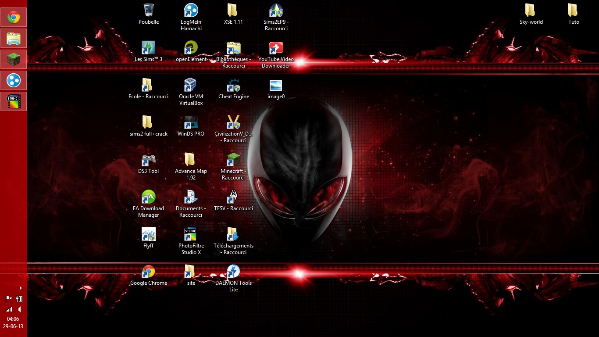Open Documents - Raccourci shortcut
Image resolution: width=599 pixels, height=337 pixels.
(x=191, y=204)
